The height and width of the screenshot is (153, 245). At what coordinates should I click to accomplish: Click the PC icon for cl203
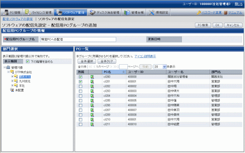(92, 91)
